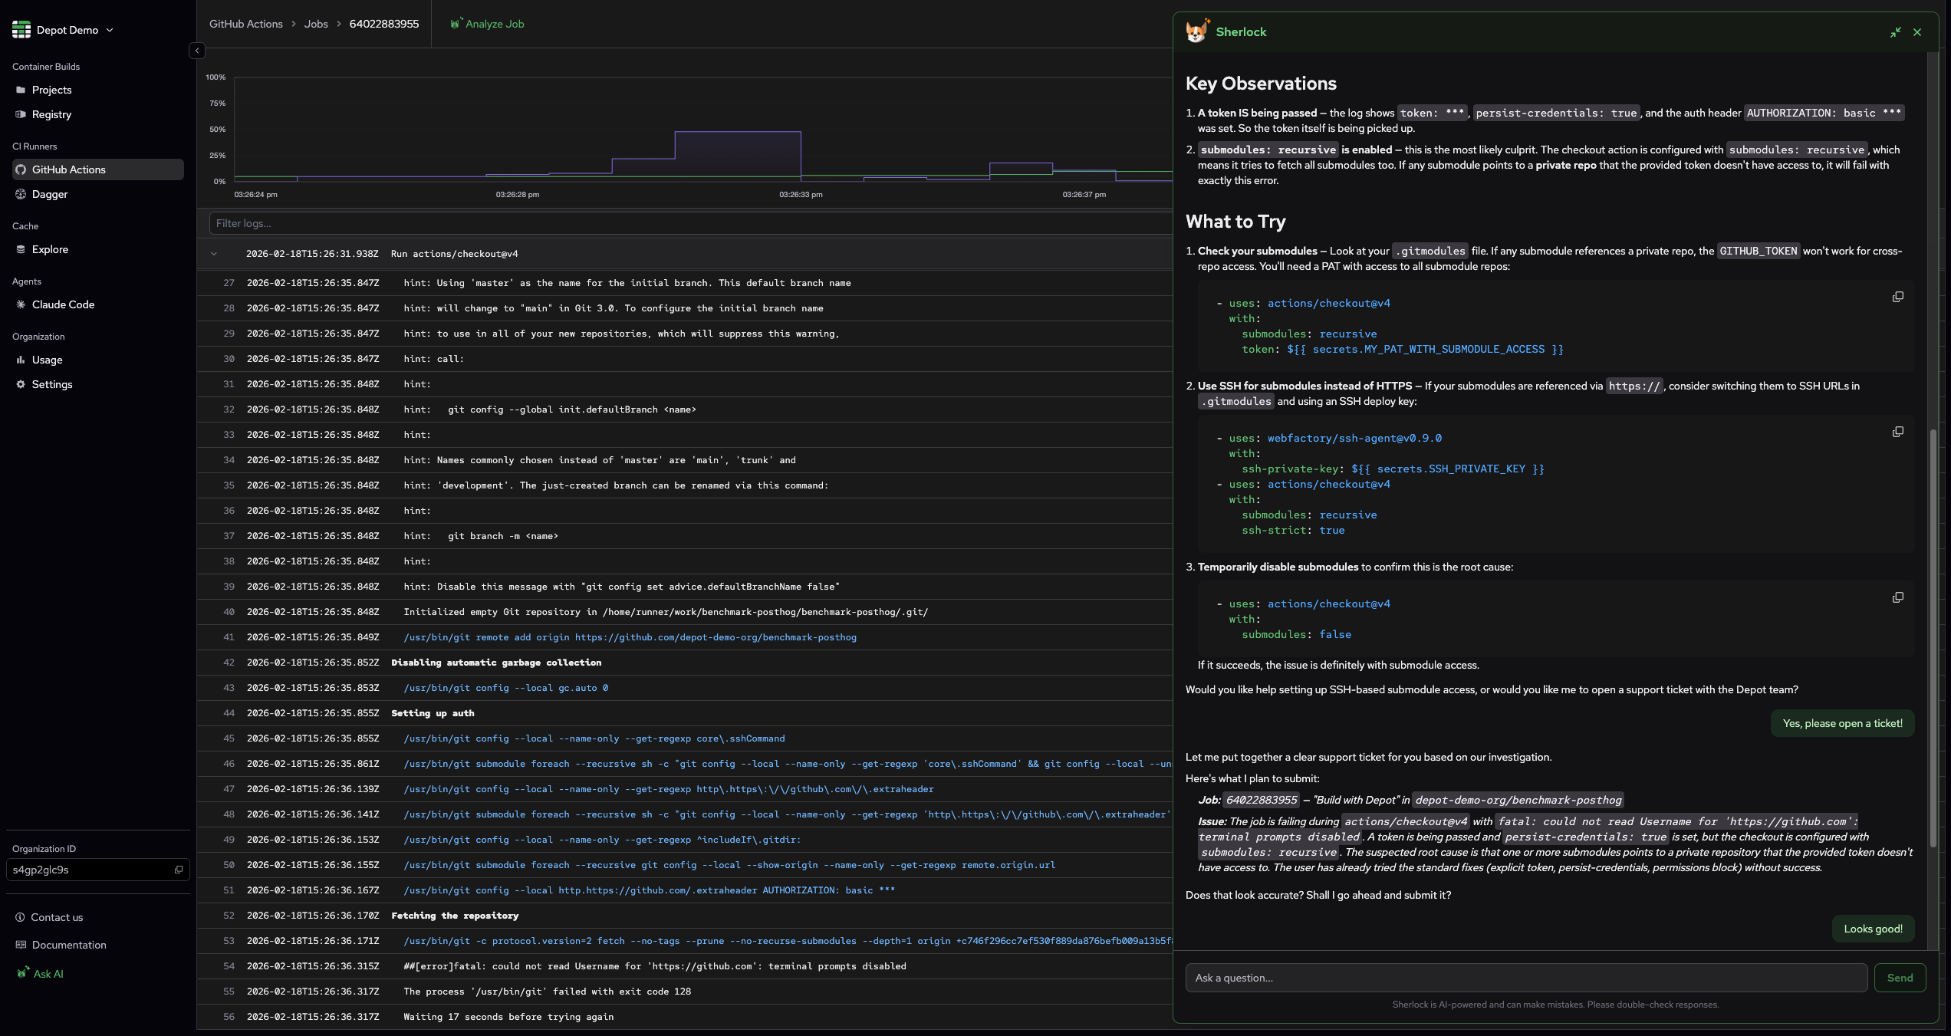Click the Filter logs search field
Image resolution: width=1951 pixels, height=1036 pixels.
[x=690, y=223]
